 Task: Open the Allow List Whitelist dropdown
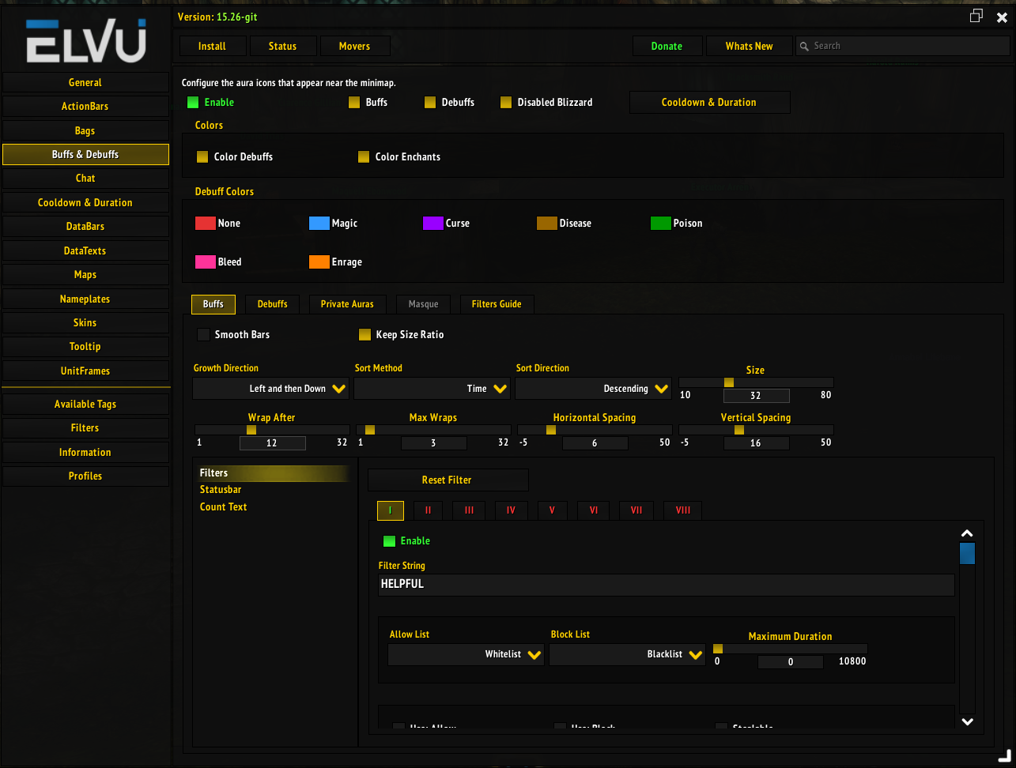click(466, 654)
